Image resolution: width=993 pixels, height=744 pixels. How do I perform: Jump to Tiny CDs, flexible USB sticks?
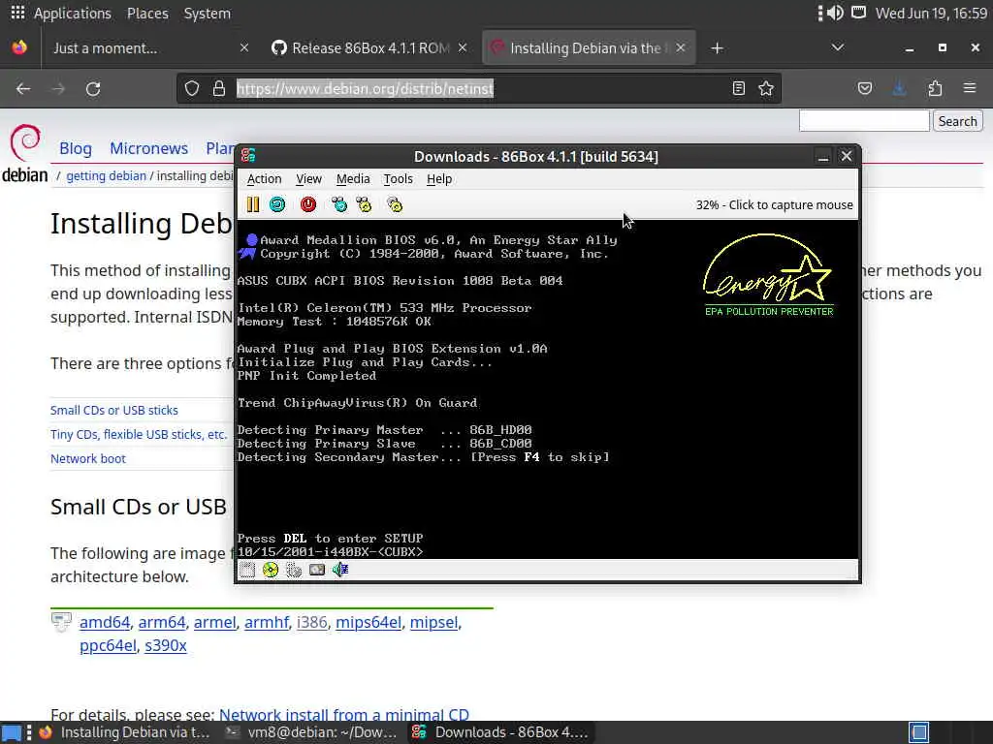[139, 435]
